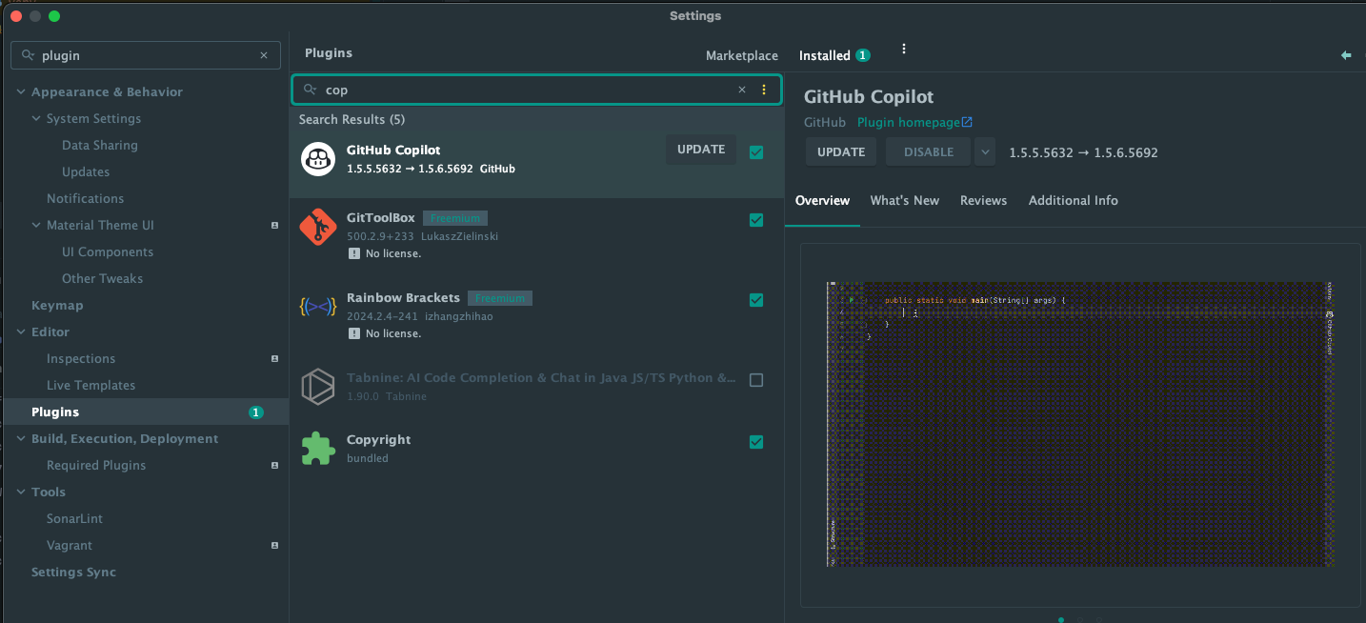Select the second screenshot carousel dot
This screenshot has height=623, width=1366.
click(1079, 619)
